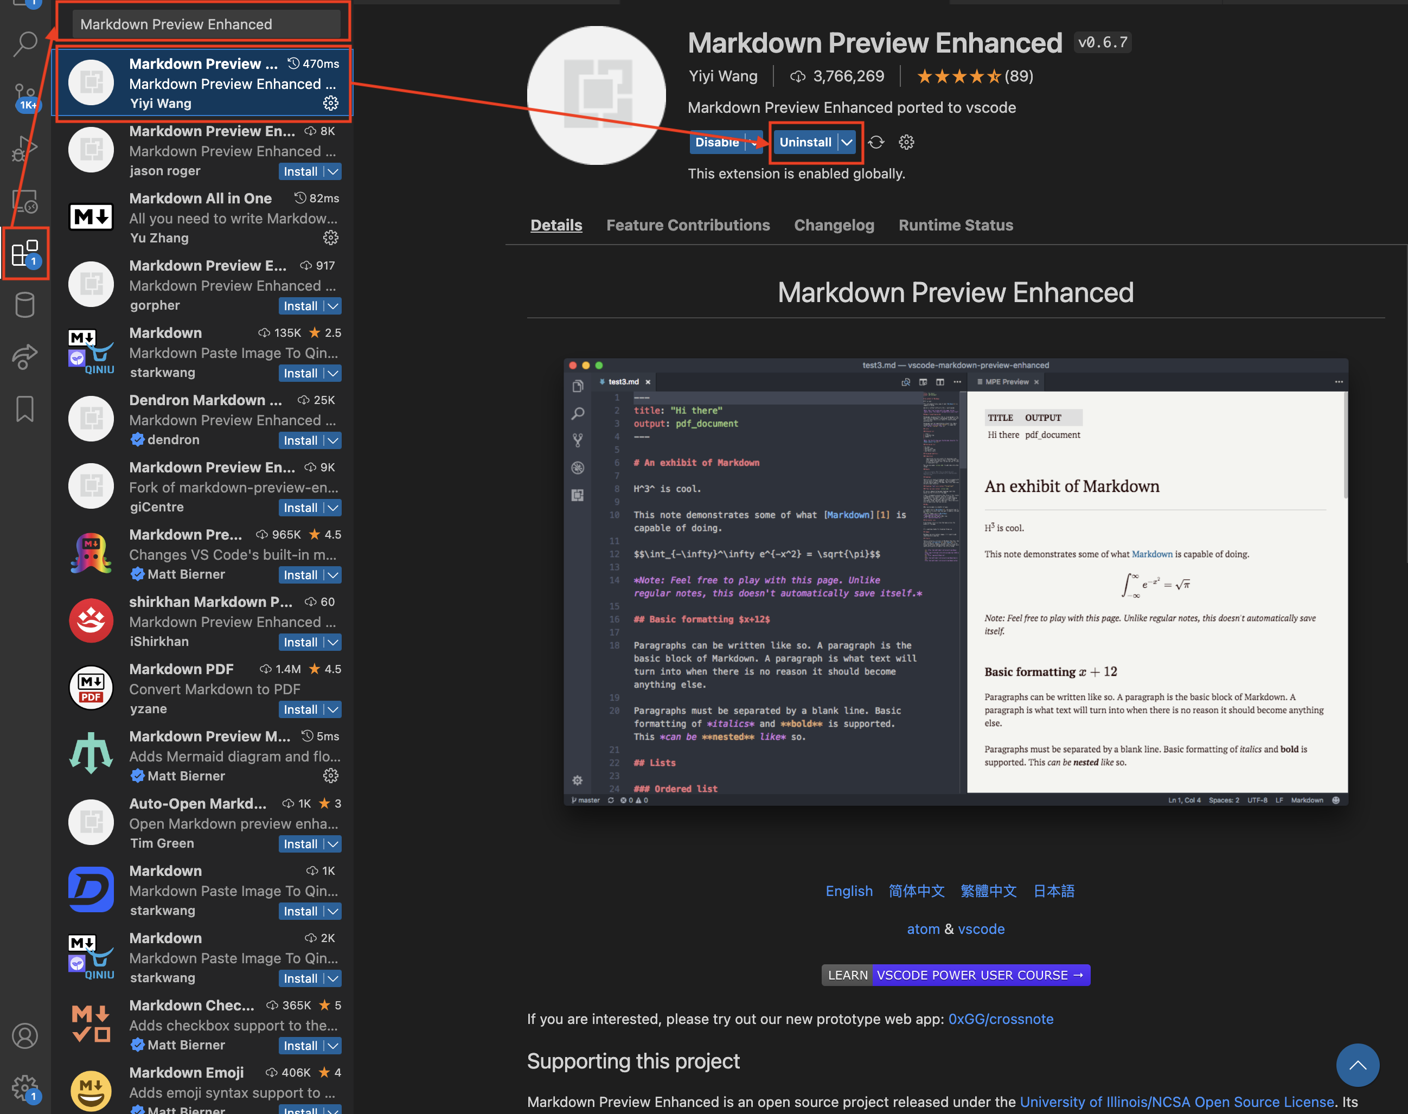Select the Dendron Markdown extension row
The width and height of the screenshot is (1408, 1114).
pyautogui.click(x=203, y=419)
